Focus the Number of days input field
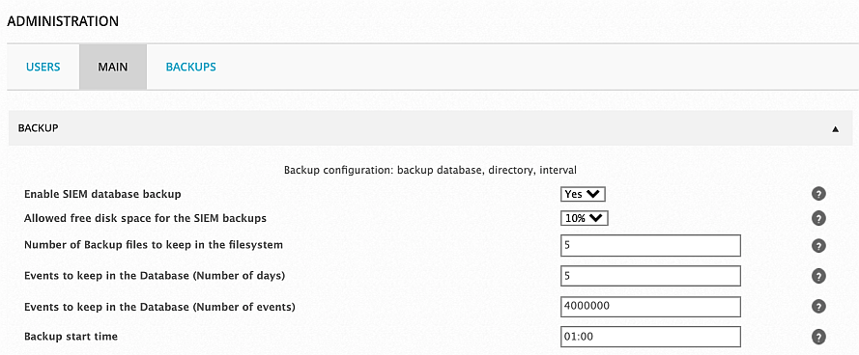 coord(651,276)
